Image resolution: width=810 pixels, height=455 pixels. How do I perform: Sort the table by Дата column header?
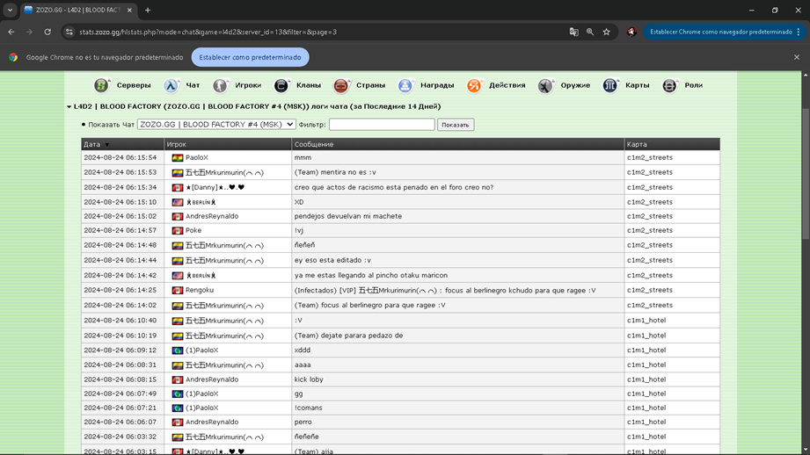(x=92, y=144)
